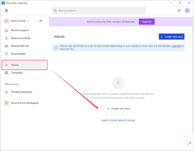Open the Descript main menu icon
The image size is (194, 151).
click(x=6, y=11)
